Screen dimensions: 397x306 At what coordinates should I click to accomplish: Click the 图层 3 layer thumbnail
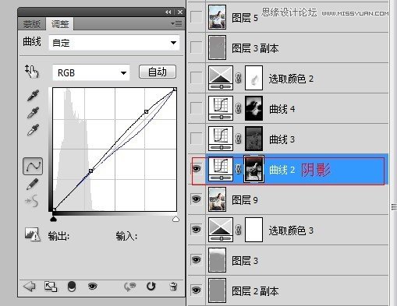coord(217,260)
